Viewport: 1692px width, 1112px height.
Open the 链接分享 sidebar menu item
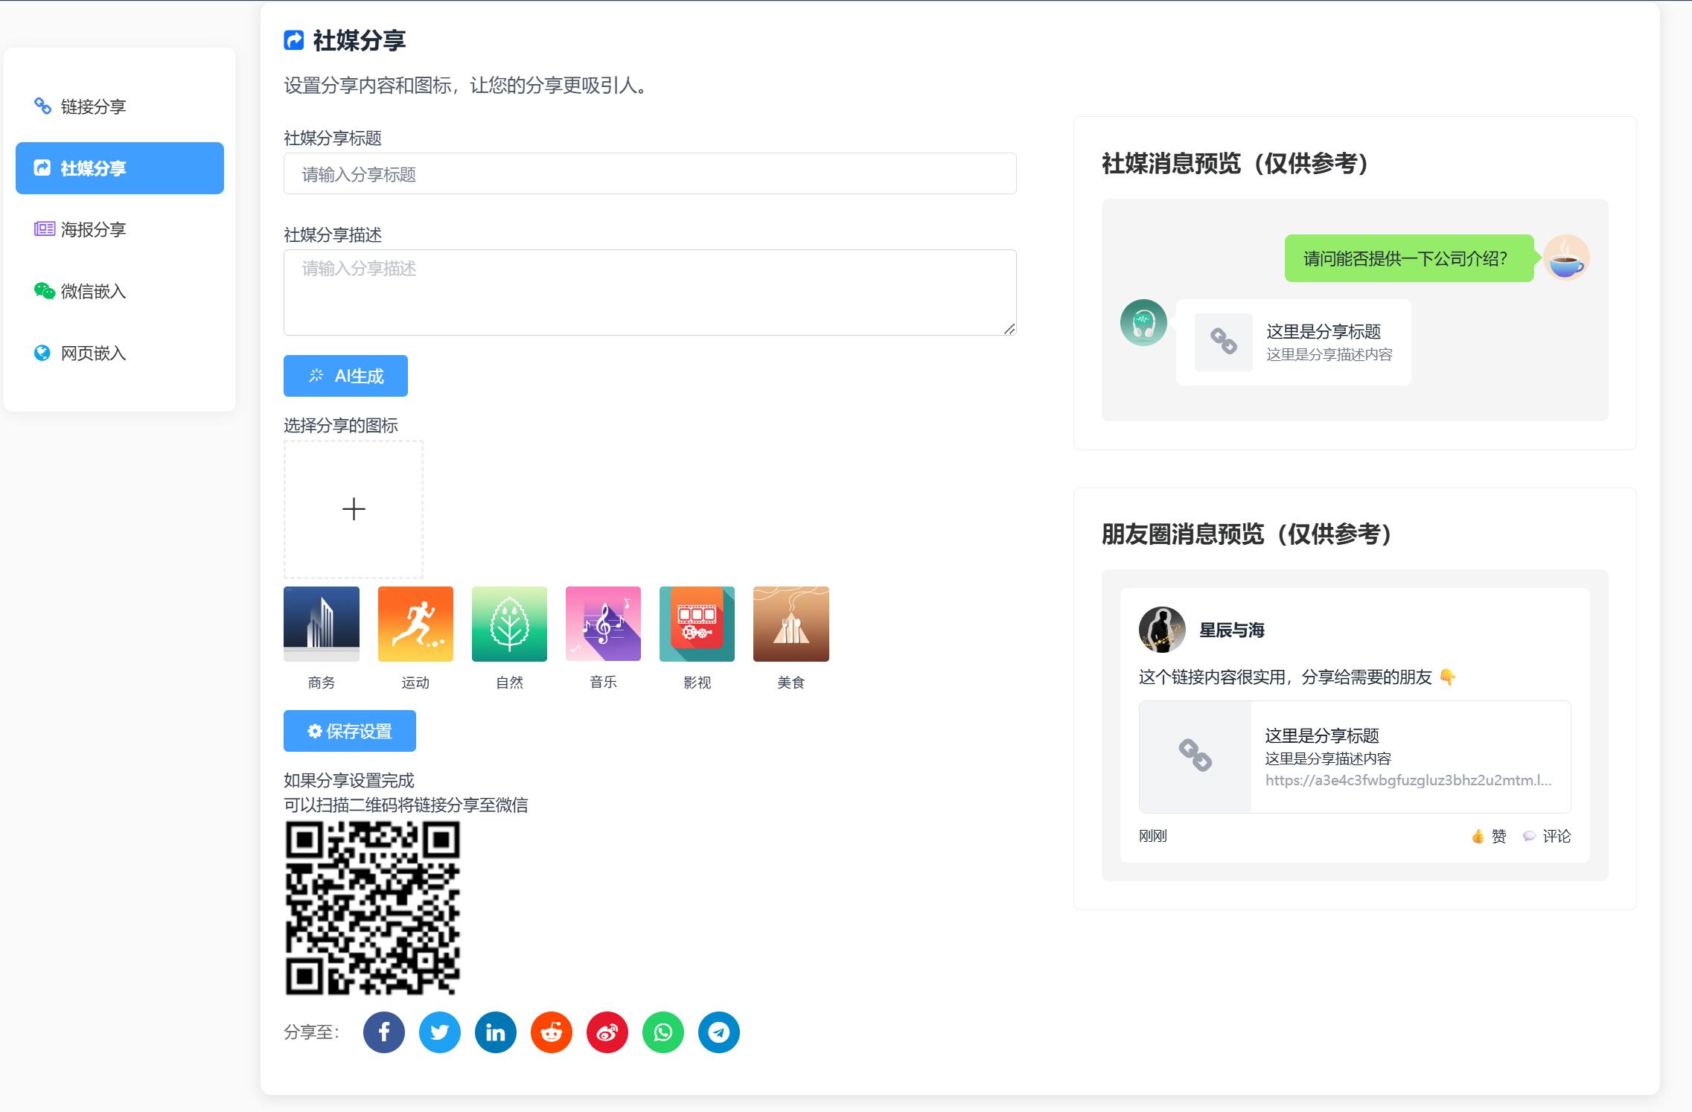93,106
